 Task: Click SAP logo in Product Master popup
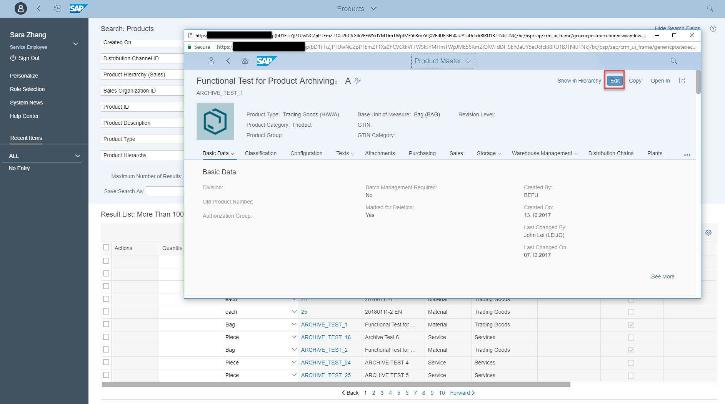pyautogui.click(x=267, y=61)
